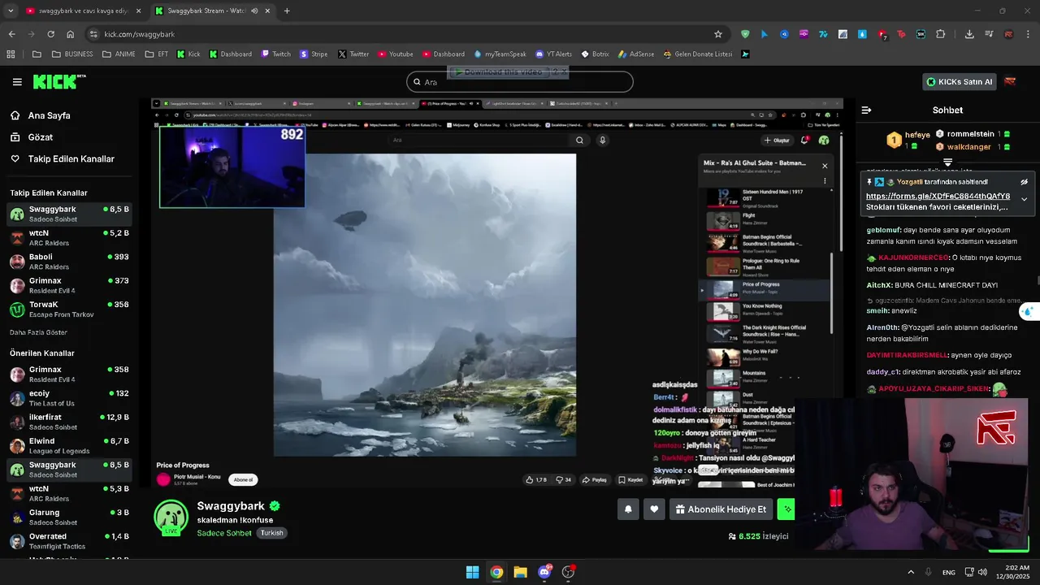Go to the browser home page
This screenshot has height=585, width=1040.
coord(71,34)
